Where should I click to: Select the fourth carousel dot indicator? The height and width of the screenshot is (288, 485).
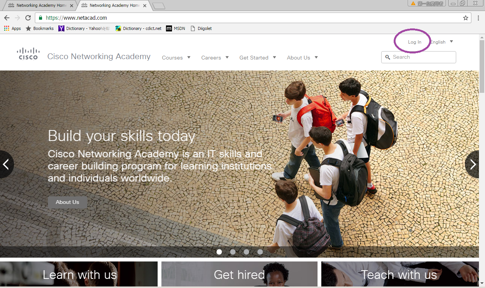(260, 252)
